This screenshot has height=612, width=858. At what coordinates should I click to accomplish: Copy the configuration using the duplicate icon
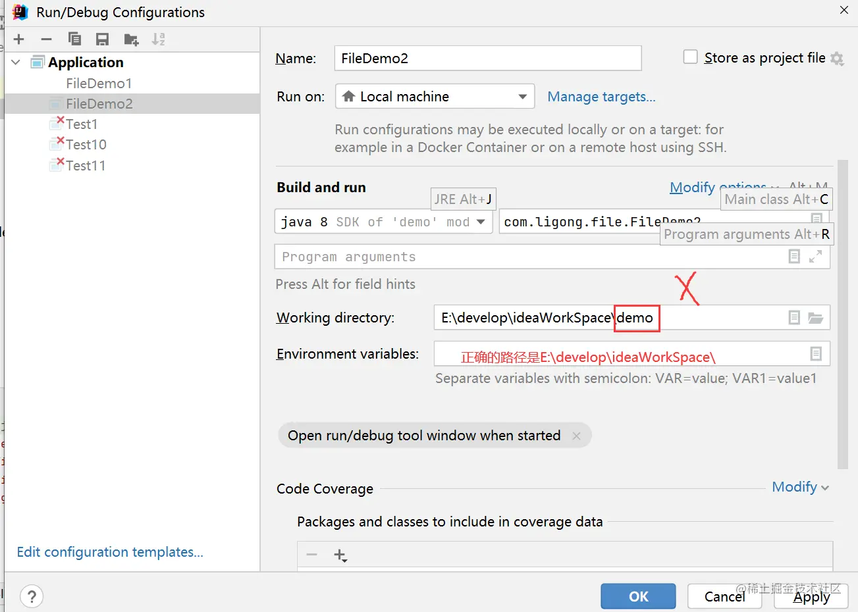tap(74, 39)
